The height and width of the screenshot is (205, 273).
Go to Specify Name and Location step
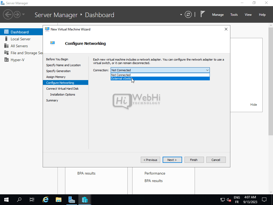[x=63, y=65]
